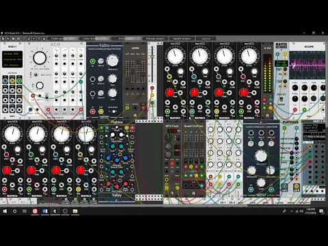Open the notification center icon in system tray

[321, 211]
